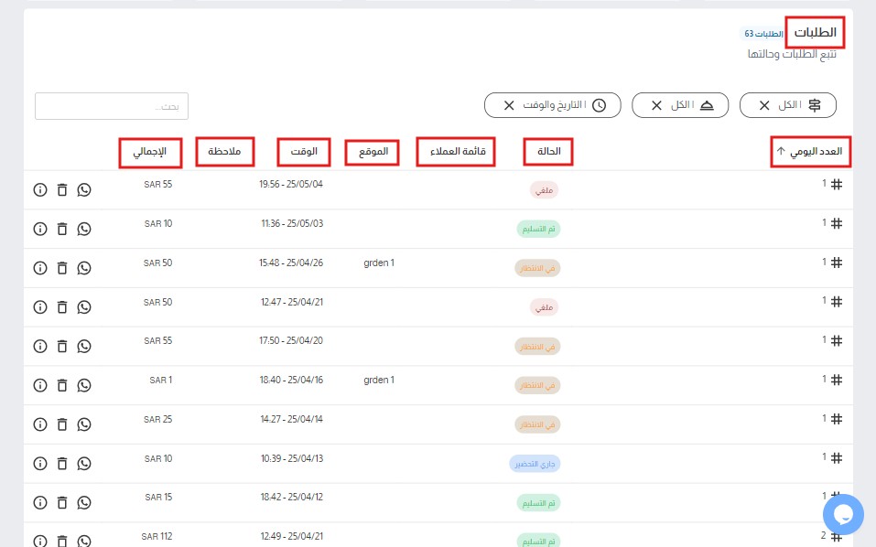View info for the order at 15:48 on 25/04/26

pyautogui.click(x=40, y=268)
